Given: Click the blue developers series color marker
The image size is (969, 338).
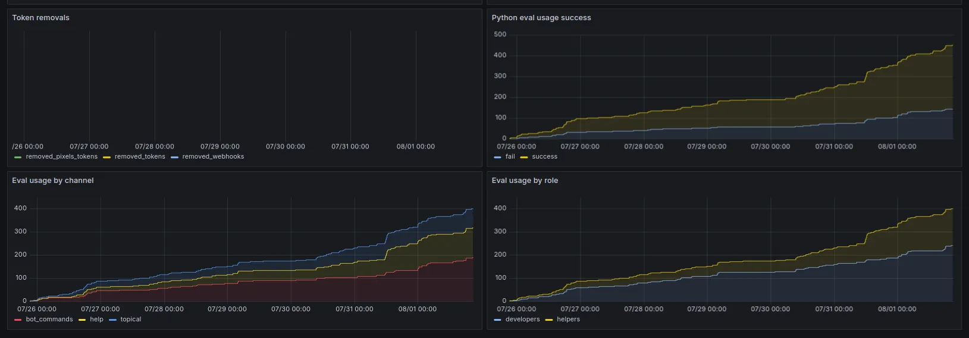Looking at the screenshot, I should (x=497, y=320).
